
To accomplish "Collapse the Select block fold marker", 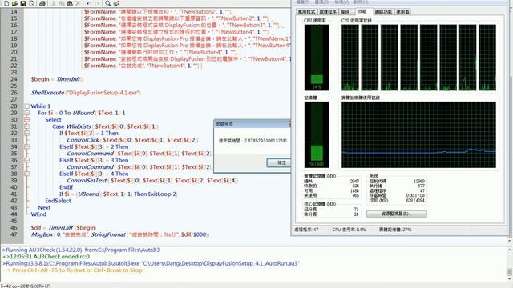I will (x=26, y=120).
